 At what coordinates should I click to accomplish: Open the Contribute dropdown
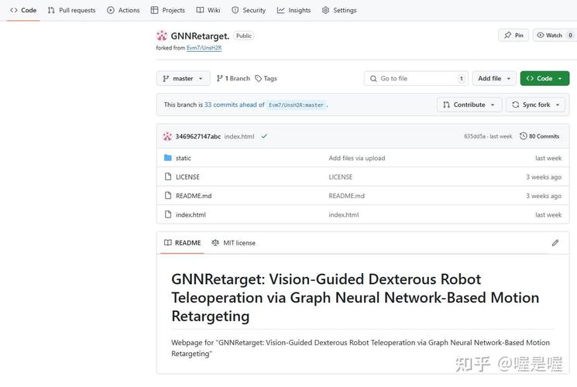[x=469, y=104]
